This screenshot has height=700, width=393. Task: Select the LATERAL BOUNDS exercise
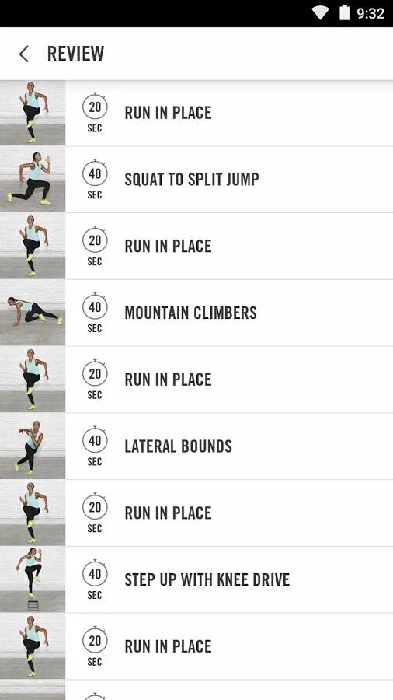tap(196, 446)
